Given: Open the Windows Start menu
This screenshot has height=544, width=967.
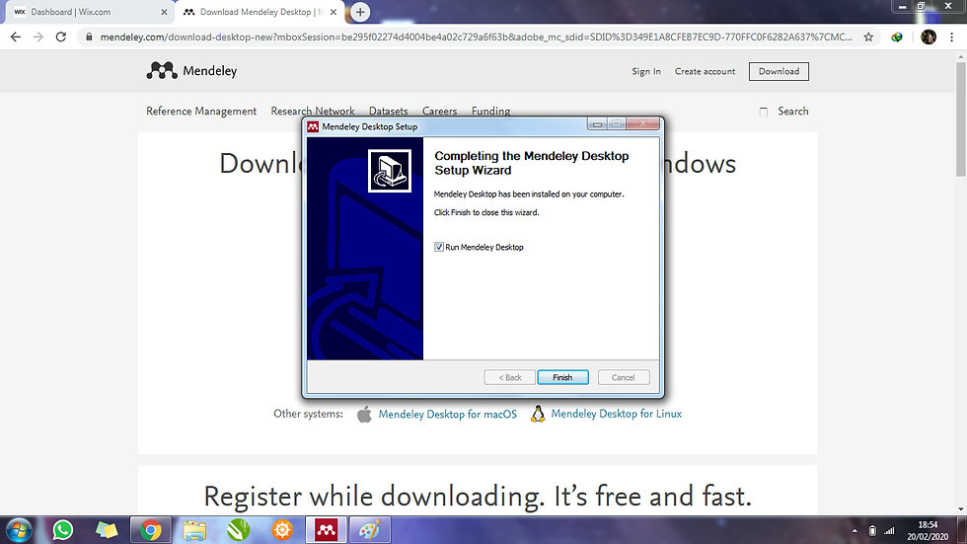Looking at the screenshot, I should (x=19, y=530).
